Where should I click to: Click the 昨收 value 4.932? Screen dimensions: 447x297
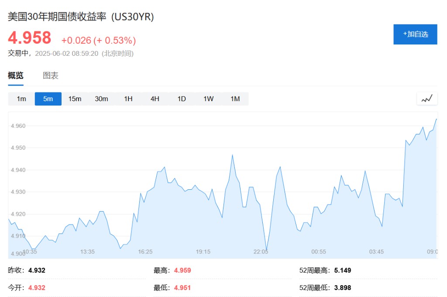click(37, 270)
